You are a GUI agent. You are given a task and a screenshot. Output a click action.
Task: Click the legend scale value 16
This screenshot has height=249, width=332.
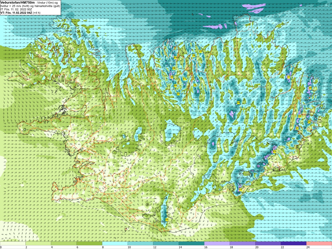(206, 247)
